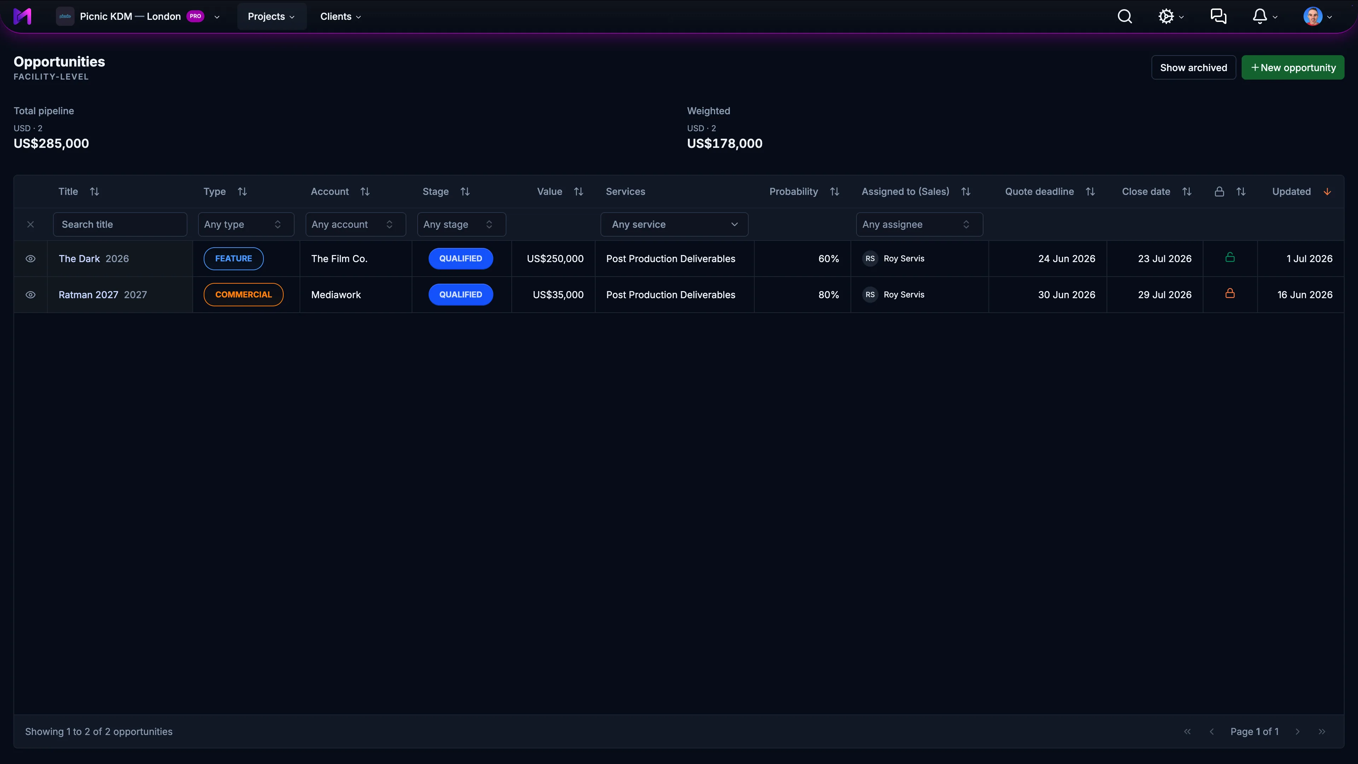Click the green unlocked icon on The Dark
This screenshot has width=1358, height=764.
[x=1230, y=257]
